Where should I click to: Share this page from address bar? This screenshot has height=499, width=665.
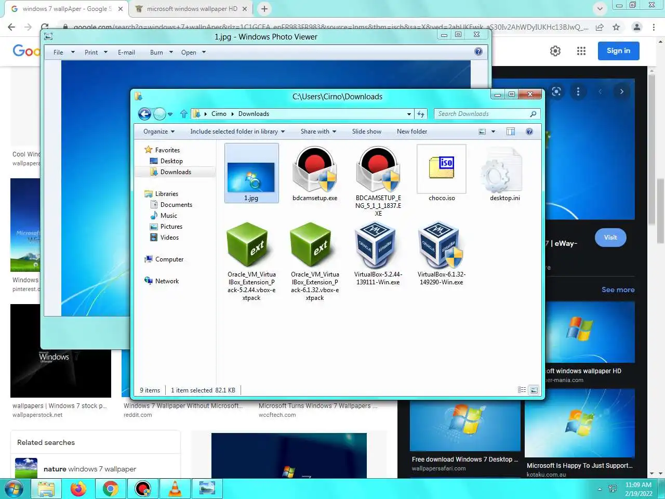[x=600, y=27]
